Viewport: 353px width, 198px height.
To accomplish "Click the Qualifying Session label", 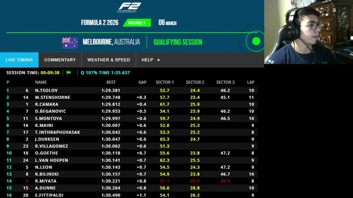I will (x=178, y=42).
